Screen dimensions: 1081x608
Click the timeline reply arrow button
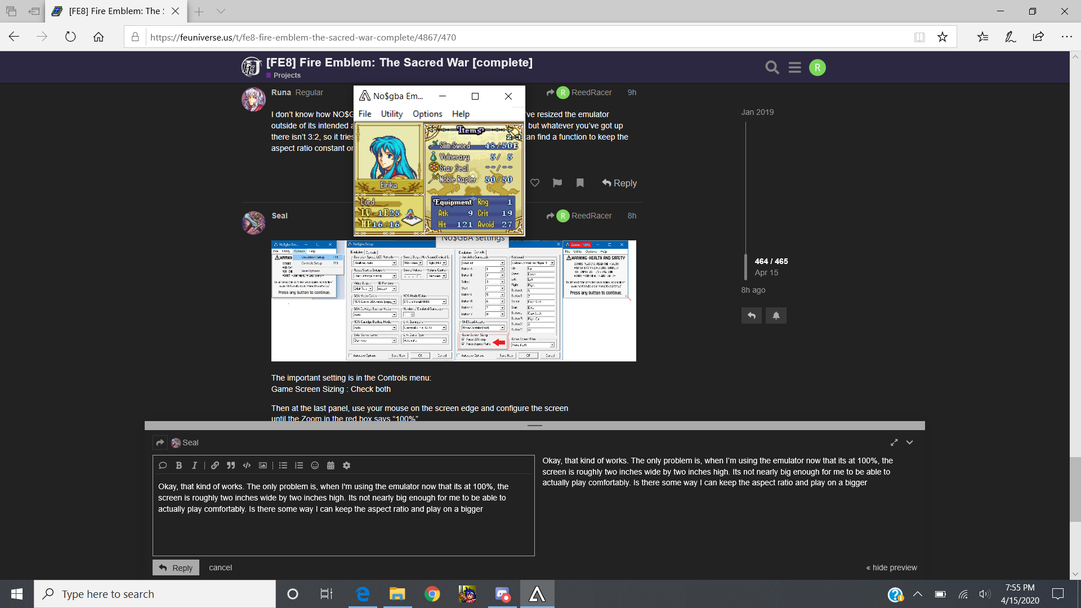pyautogui.click(x=751, y=315)
